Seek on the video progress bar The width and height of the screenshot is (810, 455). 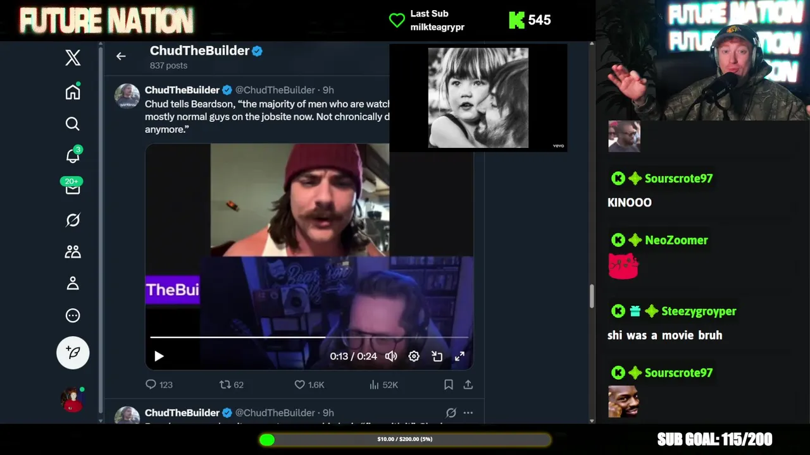(x=309, y=337)
